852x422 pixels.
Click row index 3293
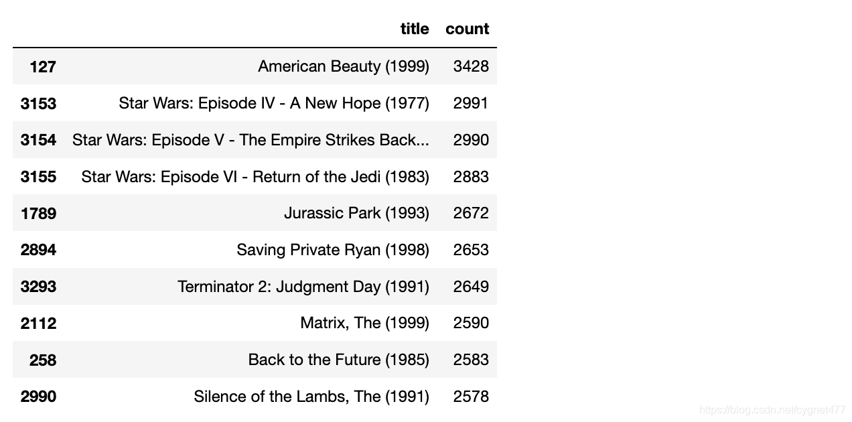[x=38, y=287]
